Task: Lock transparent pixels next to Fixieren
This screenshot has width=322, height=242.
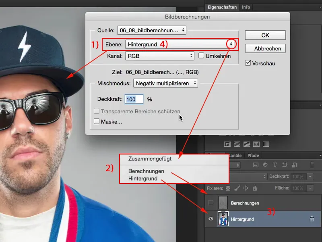Action: [228, 188]
